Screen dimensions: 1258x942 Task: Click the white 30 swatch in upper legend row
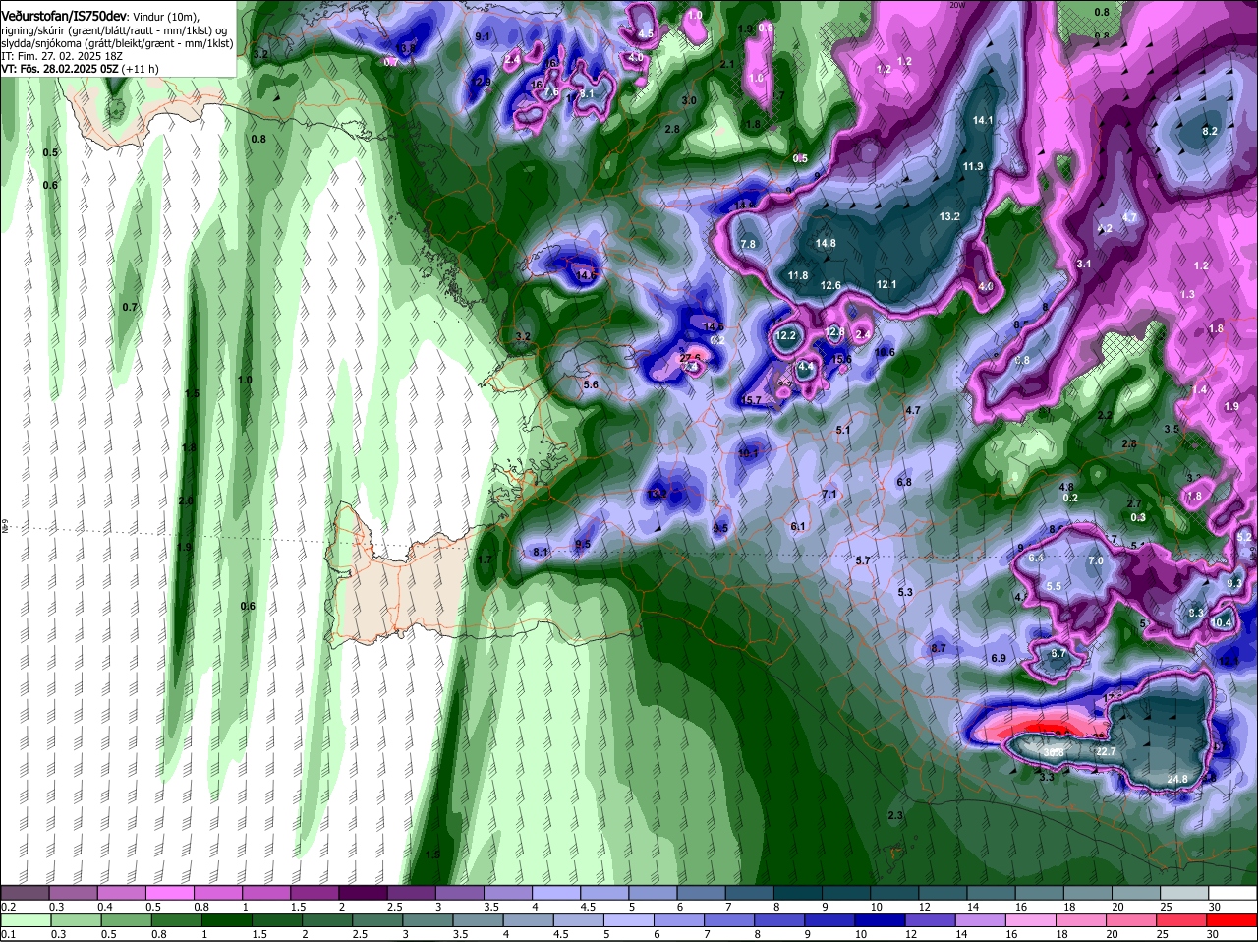click(x=1232, y=893)
